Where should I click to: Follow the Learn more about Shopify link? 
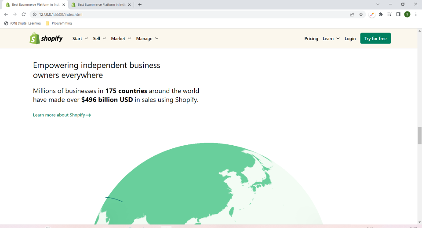pos(62,115)
